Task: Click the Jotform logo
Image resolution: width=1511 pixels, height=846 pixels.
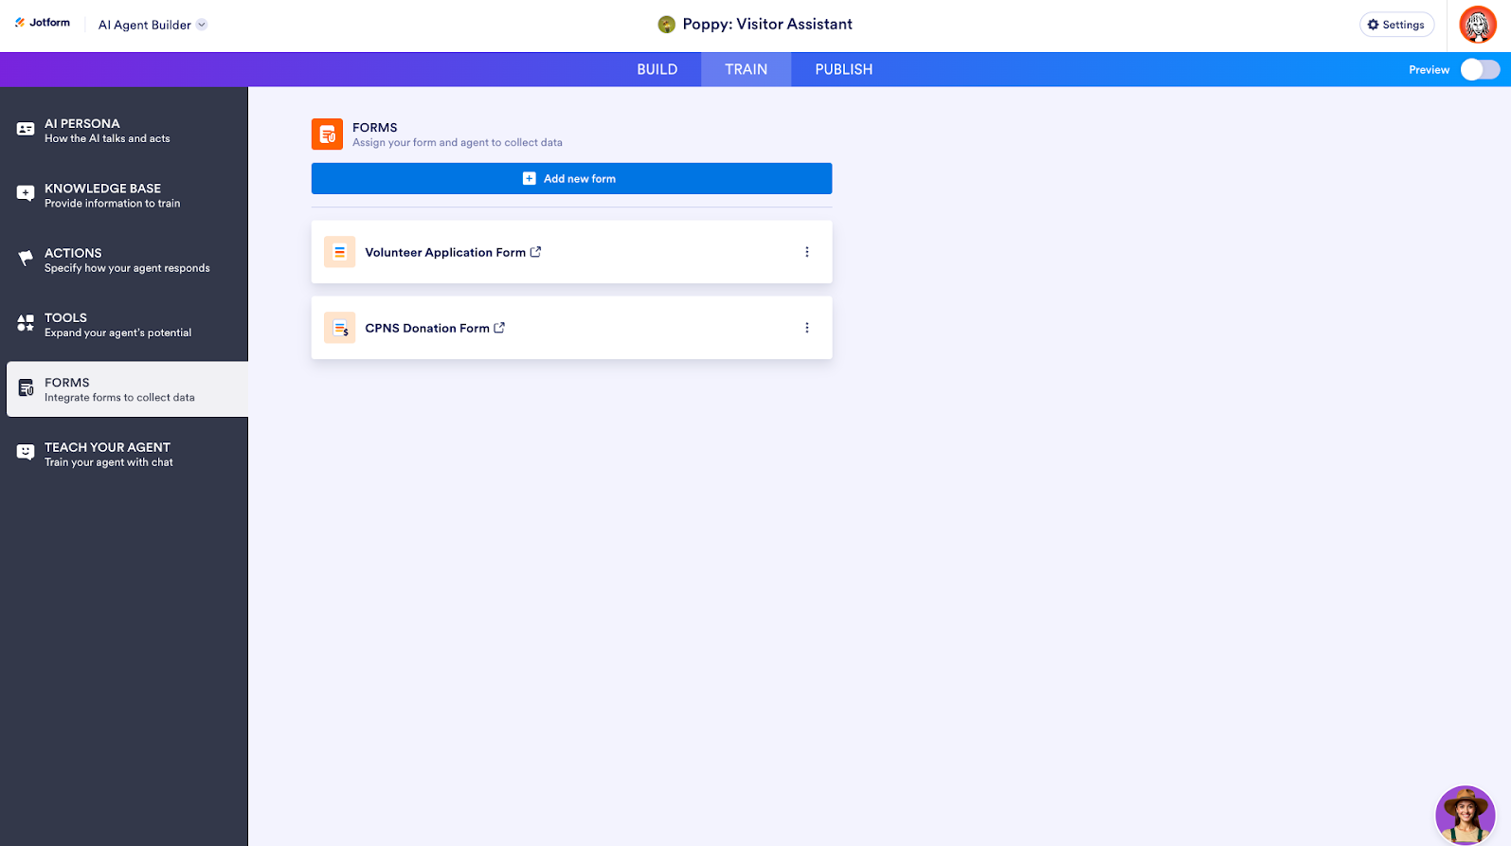Action: click(x=43, y=23)
